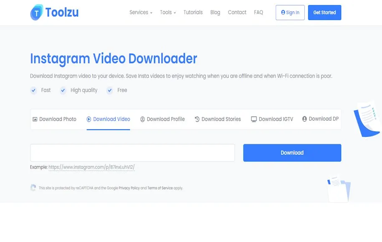Screen dimensions: 382x242
Task: Open the FAQ page
Action: [258, 13]
